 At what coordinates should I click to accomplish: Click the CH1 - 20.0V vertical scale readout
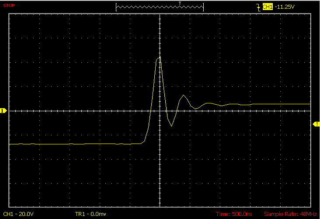pyautogui.click(x=18, y=214)
